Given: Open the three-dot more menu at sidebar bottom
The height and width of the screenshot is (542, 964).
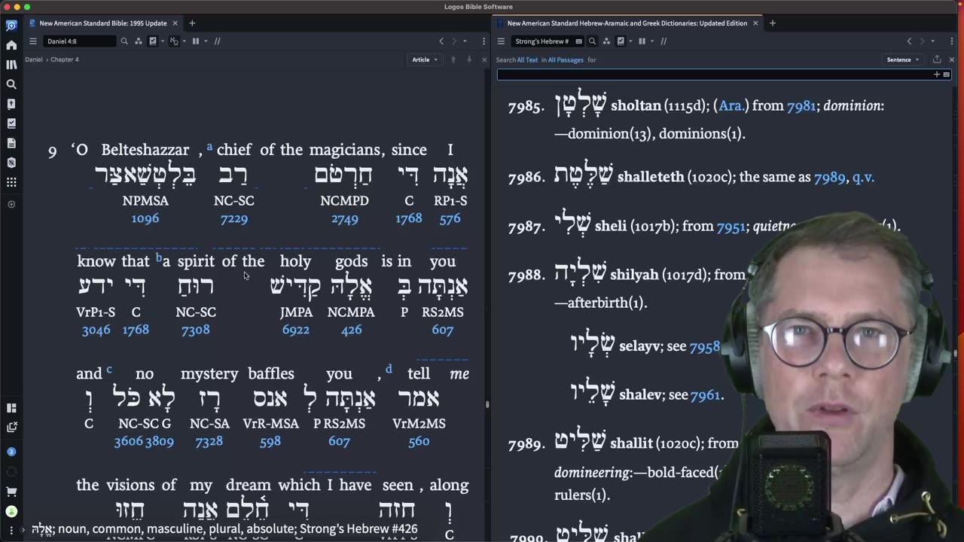Looking at the screenshot, I should click(11, 530).
